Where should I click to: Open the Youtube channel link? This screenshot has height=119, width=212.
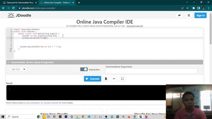tap(51, 103)
